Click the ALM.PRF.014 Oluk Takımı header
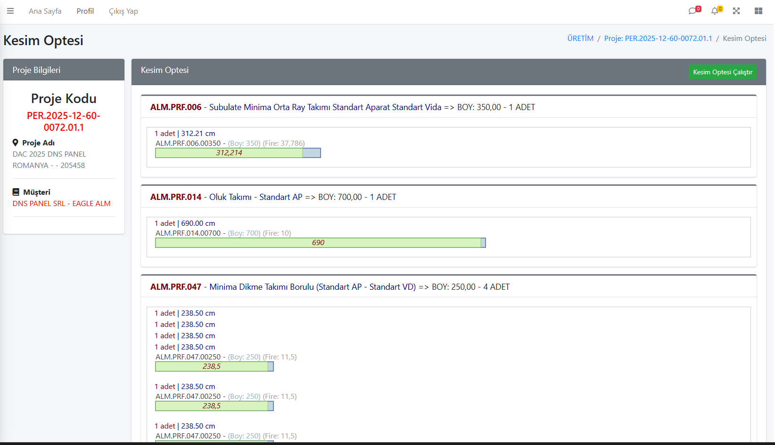 click(x=273, y=197)
